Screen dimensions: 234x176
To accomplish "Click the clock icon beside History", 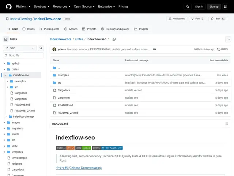I will pyautogui.click(x=219, y=49).
